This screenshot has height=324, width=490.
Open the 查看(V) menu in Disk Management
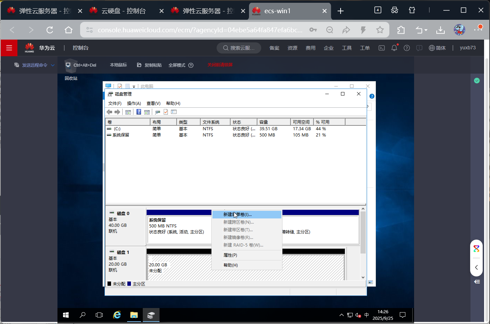[x=154, y=103]
